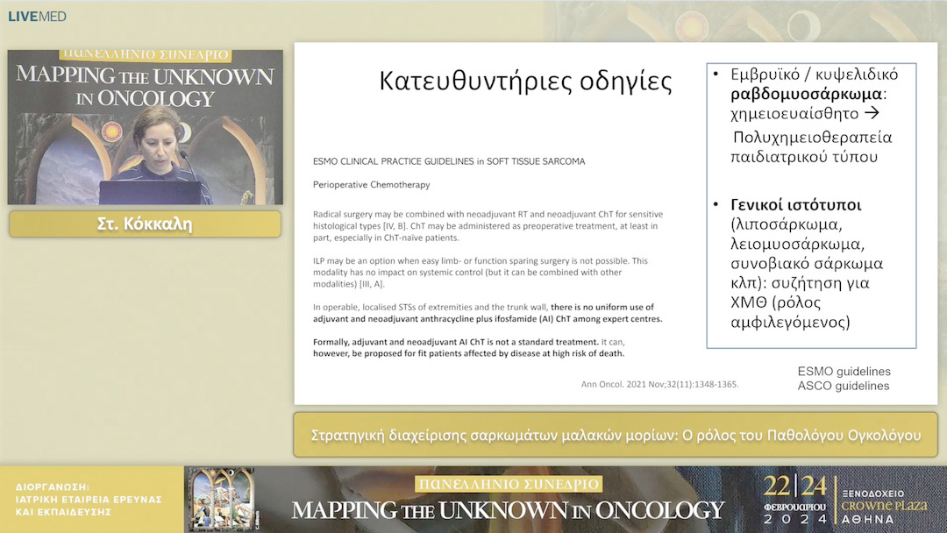
Task: Click the ASCO guidelines reference text
Action: tap(844, 386)
